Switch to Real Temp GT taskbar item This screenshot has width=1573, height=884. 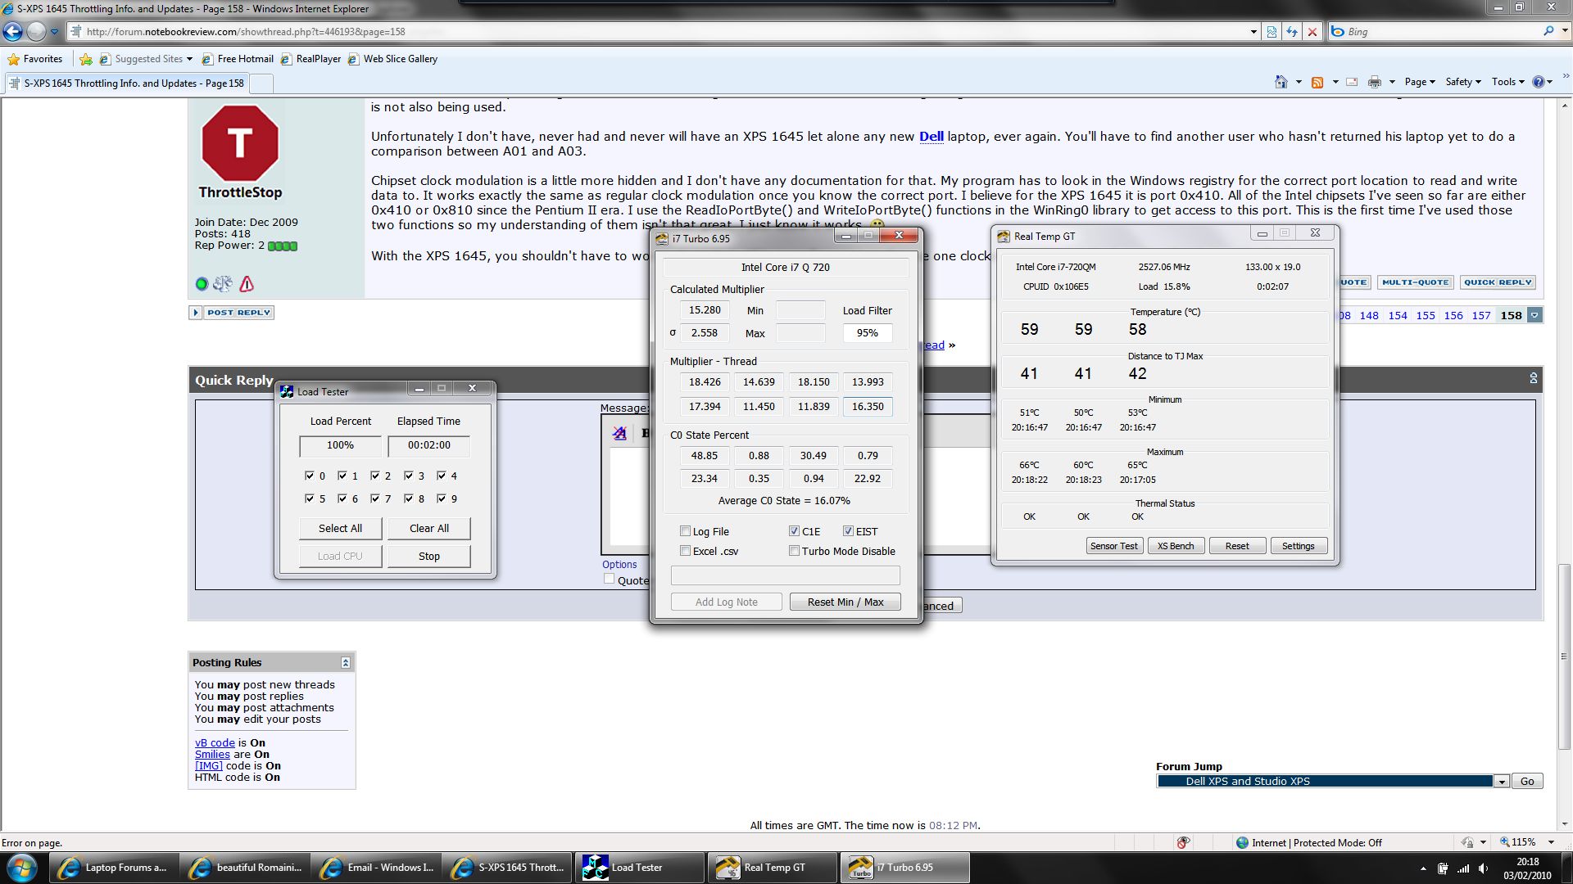773,868
